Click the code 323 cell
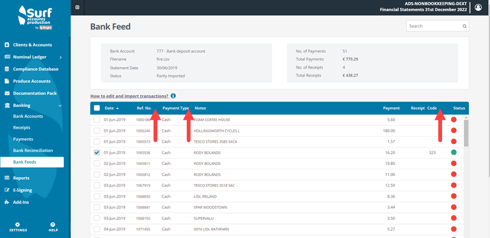 (432, 152)
